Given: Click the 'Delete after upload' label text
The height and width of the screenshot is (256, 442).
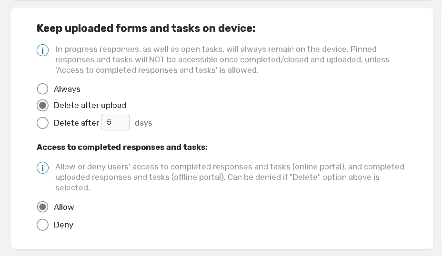Looking at the screenshot, I should [90, 105].
